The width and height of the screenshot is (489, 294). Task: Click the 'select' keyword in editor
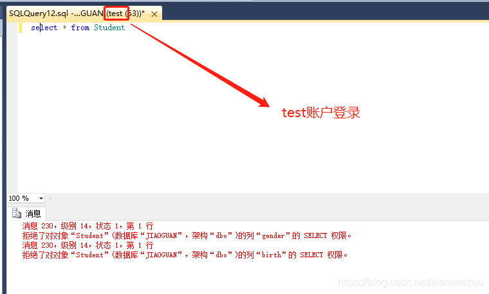pyautogui.click(x=44, y=28)
